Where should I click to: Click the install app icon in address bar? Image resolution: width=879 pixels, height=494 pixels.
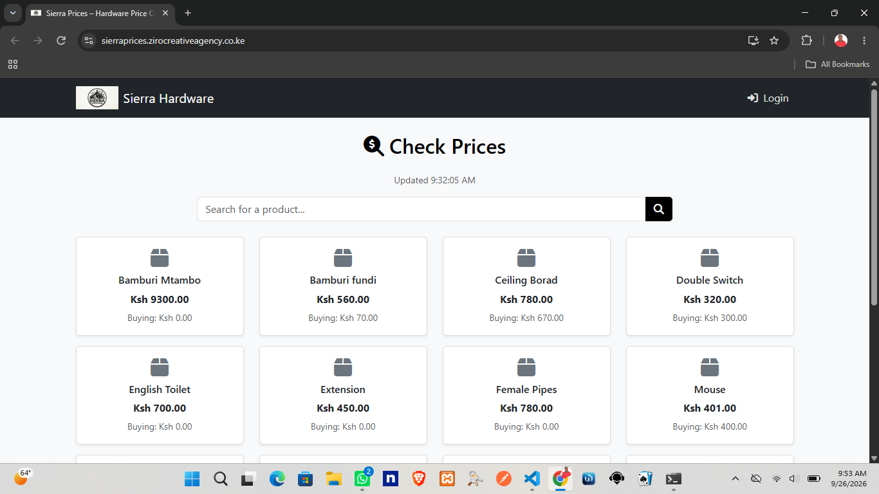[x=754, y=41]
